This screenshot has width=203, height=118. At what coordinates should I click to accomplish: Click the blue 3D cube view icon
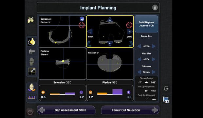(x=82, y=19)
